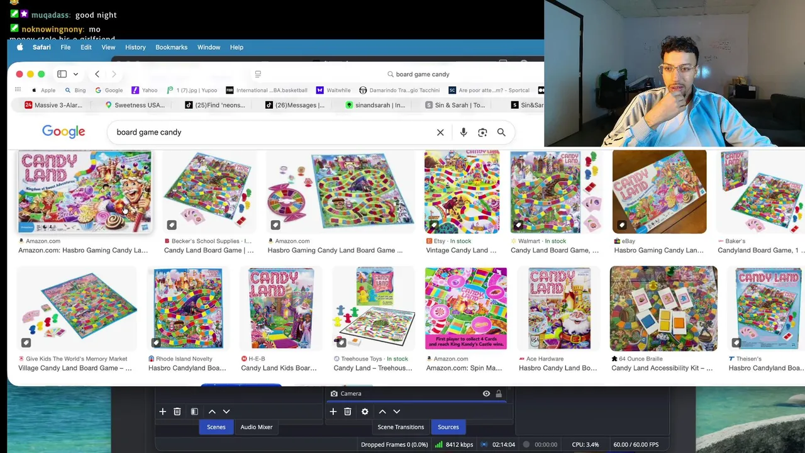This screenshot has width=805, height=453.
Task: Search by image with Lens icon
Action: coord(482,132)
